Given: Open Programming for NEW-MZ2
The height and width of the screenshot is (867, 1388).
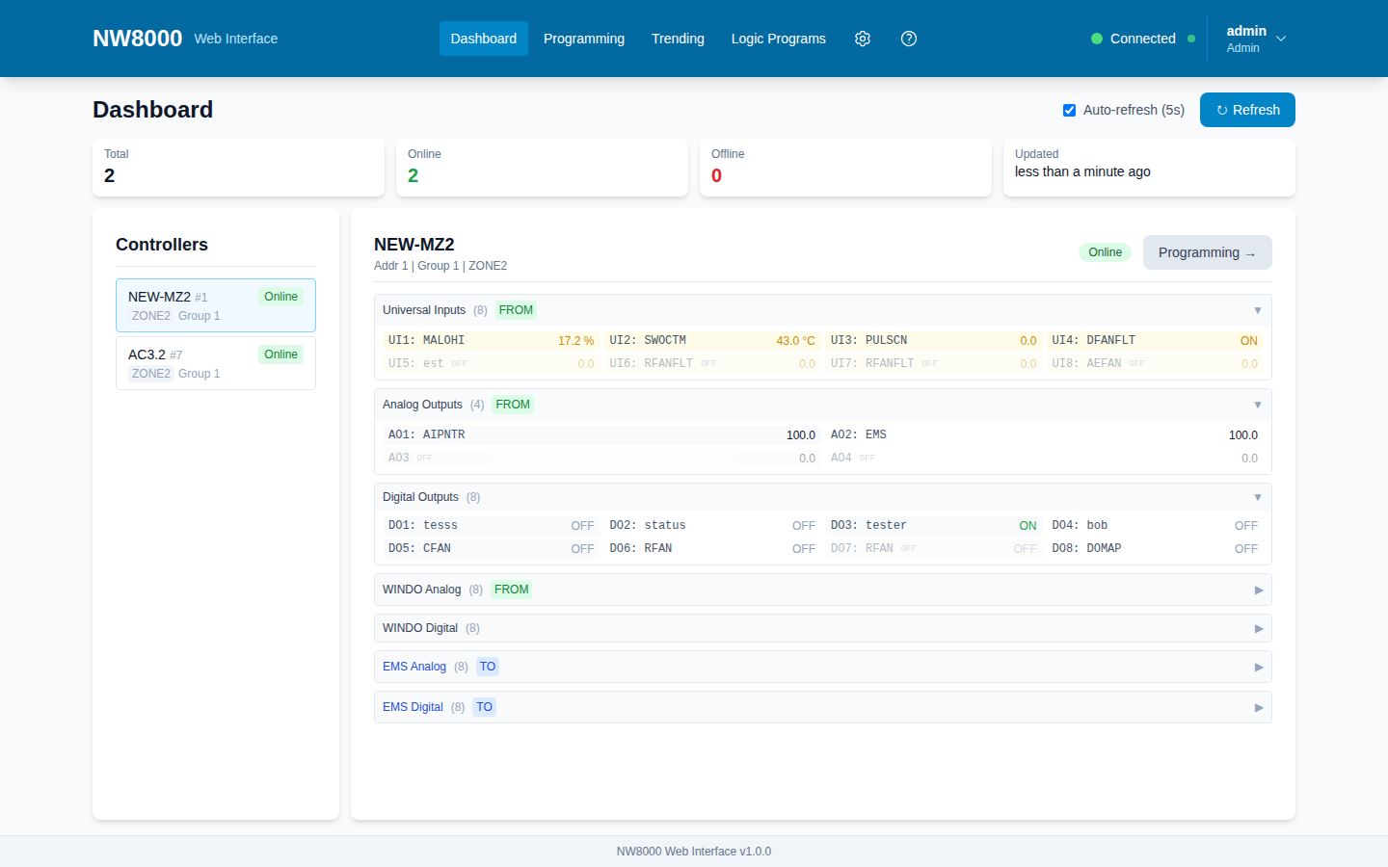Looking at the screenshot, I should pos(1207,252).
